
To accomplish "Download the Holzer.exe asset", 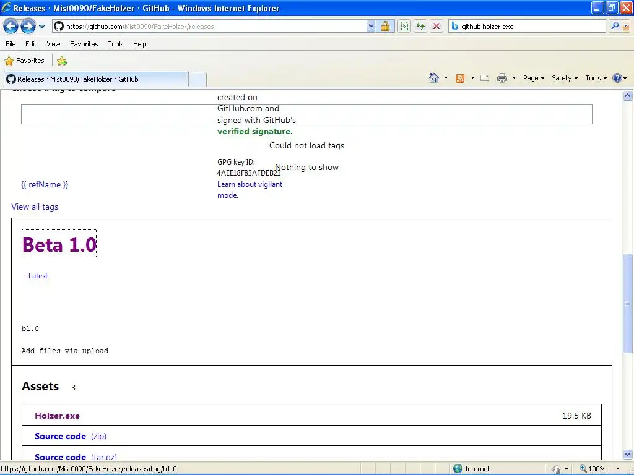I will click(57, 416).
